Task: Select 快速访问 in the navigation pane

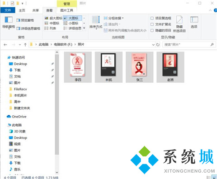Action: tap(16, 57)
